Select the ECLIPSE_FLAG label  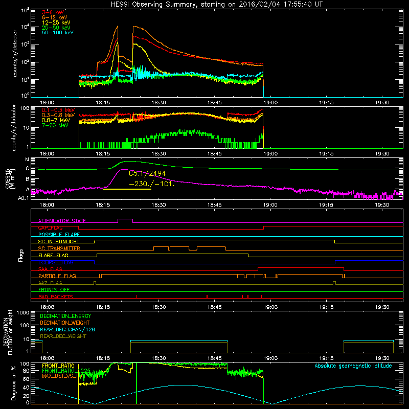(x=56, y=262)
